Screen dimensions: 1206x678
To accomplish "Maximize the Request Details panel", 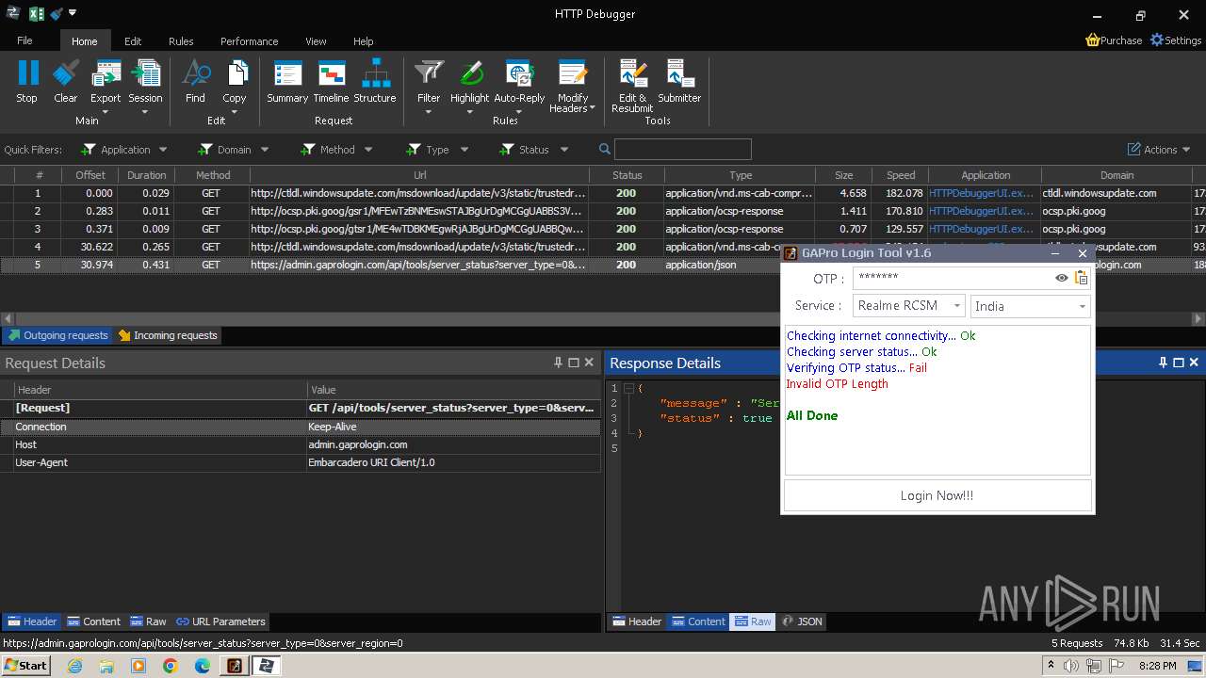I will pos(574,363).
